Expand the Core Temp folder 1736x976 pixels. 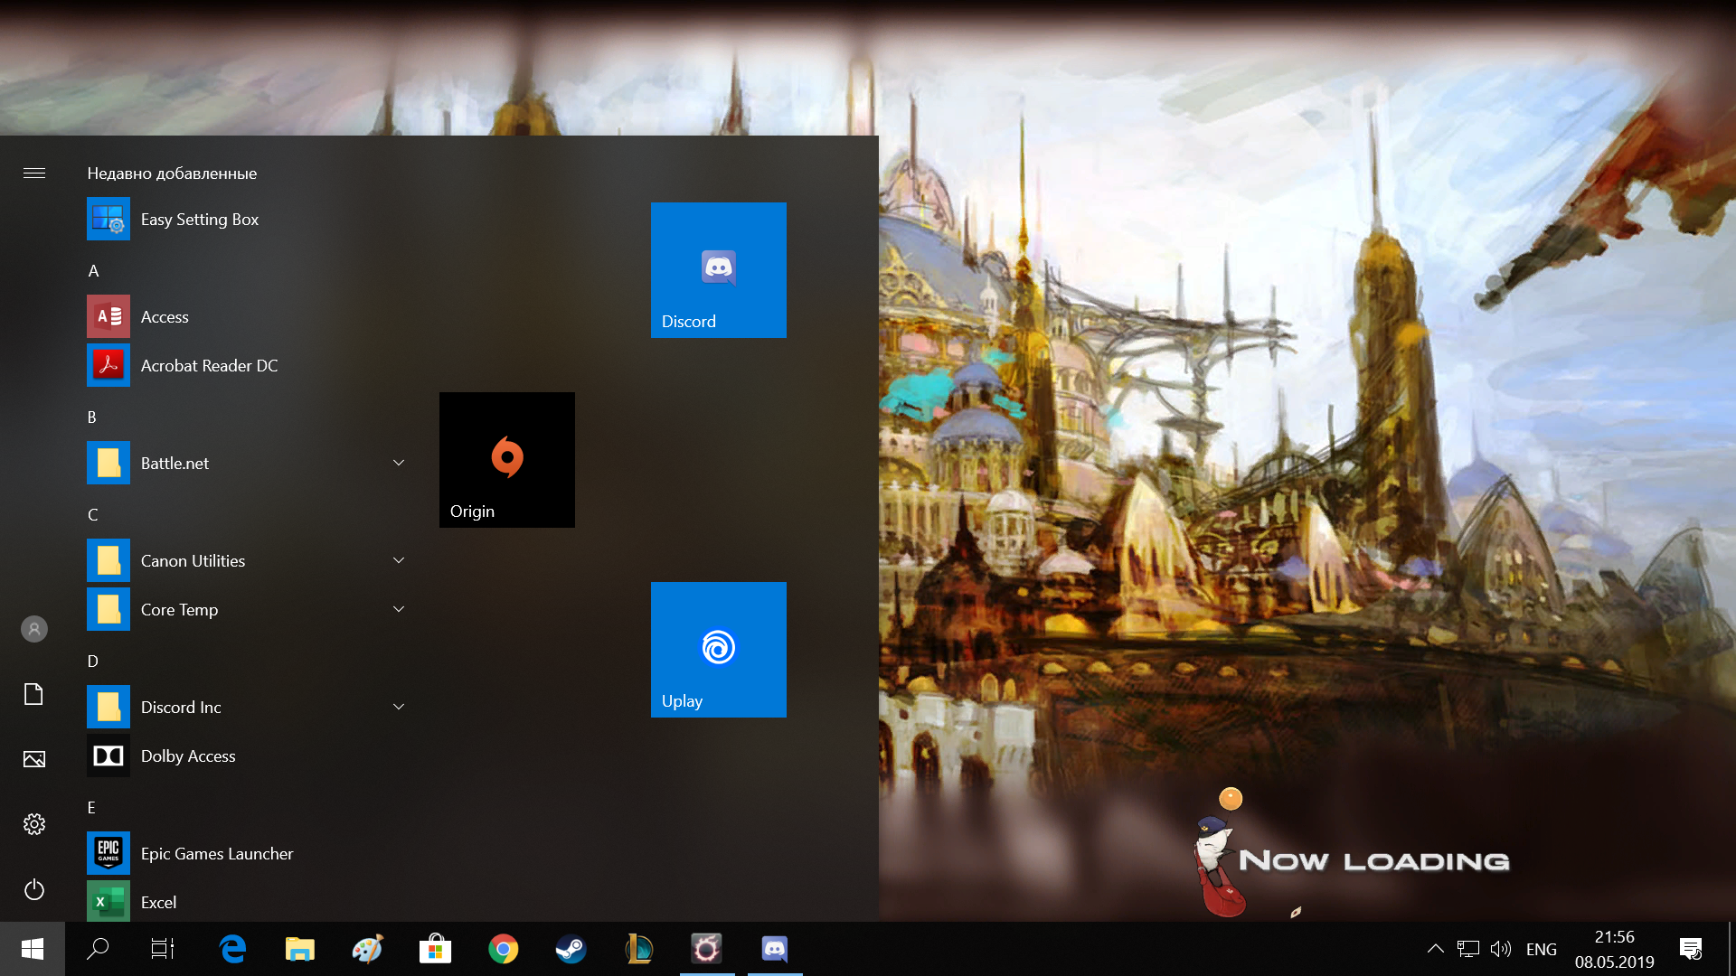pos(399,609)
